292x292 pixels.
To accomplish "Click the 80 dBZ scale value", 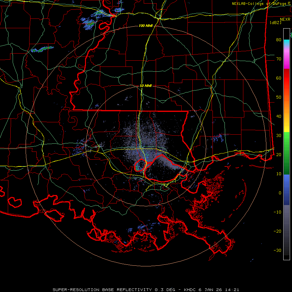I will tap(279, 40).
